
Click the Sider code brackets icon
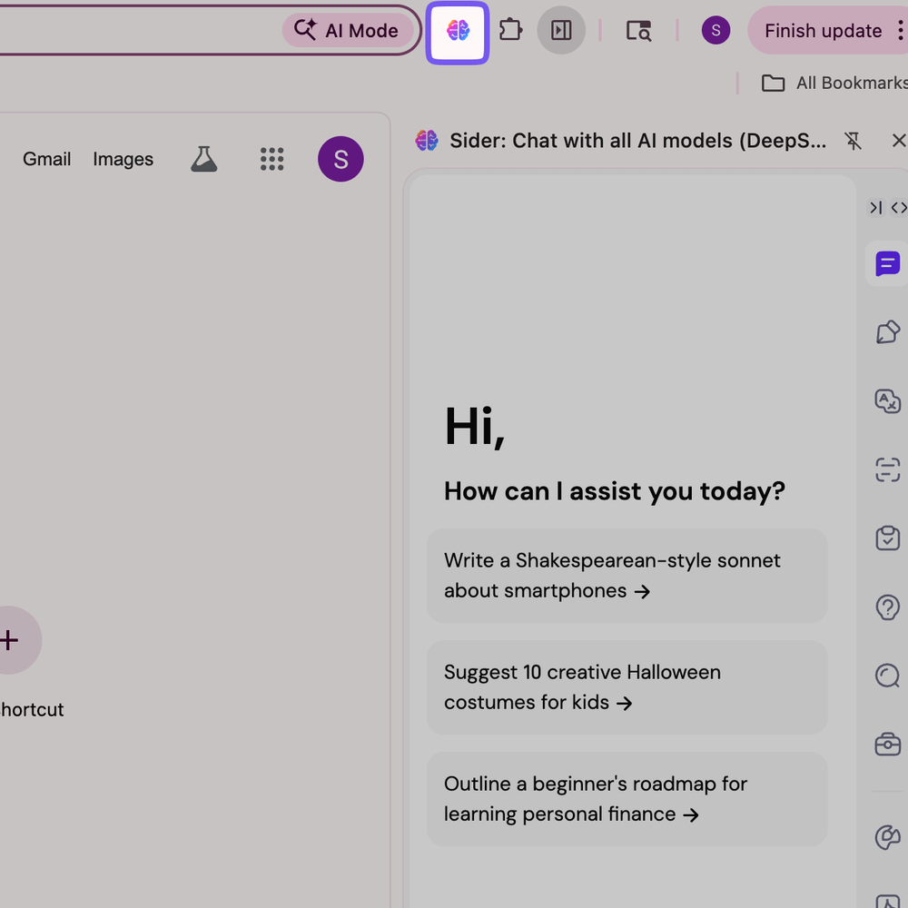point(899,207)
